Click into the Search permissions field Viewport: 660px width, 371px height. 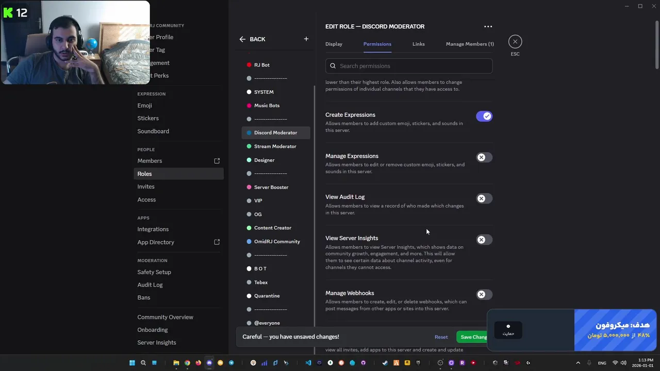(409, 66)
